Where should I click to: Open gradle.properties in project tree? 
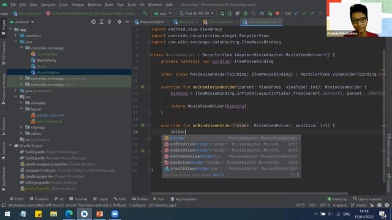click(x=39, y=177)
